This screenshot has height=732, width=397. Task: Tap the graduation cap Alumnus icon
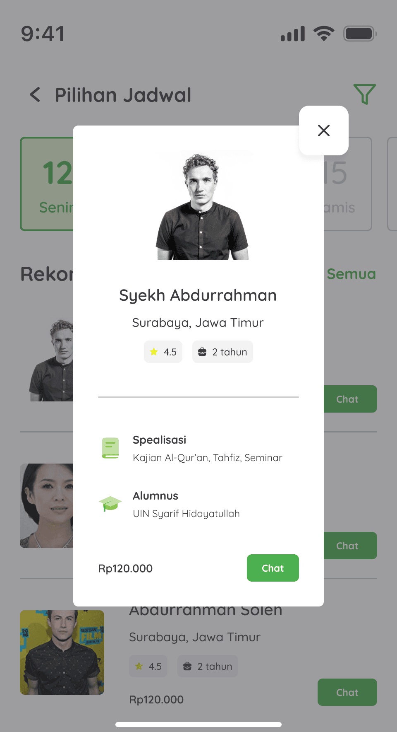[x=110, y=504]
